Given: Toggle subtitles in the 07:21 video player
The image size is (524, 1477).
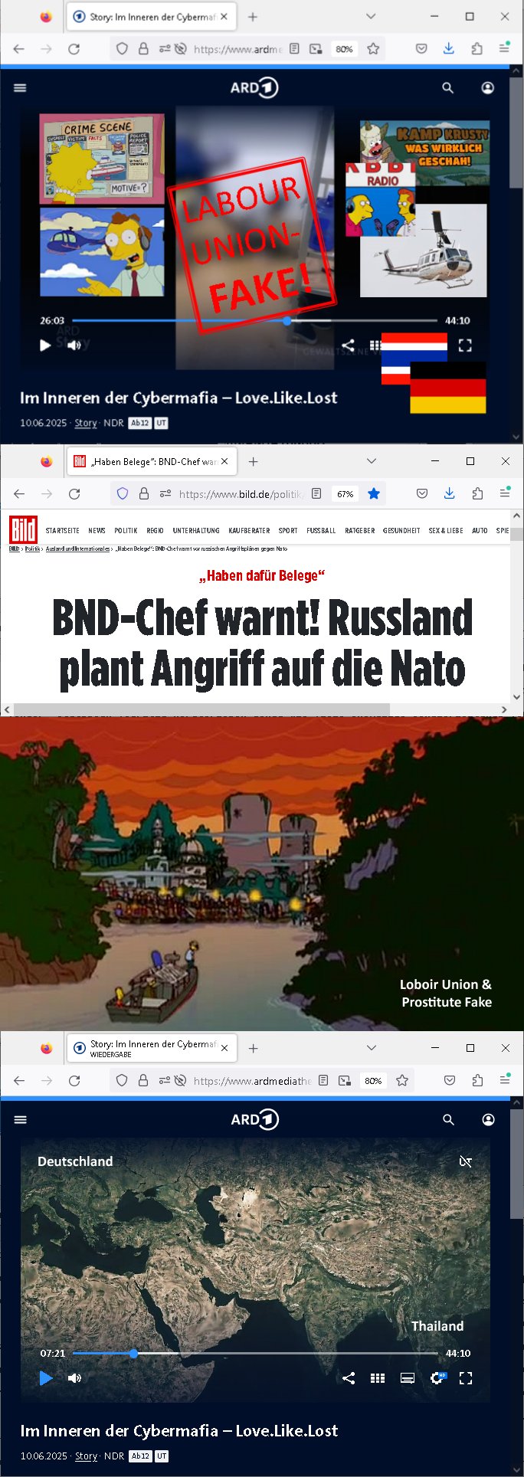Looking at the screenshot, I should (x=408, y=1378).
